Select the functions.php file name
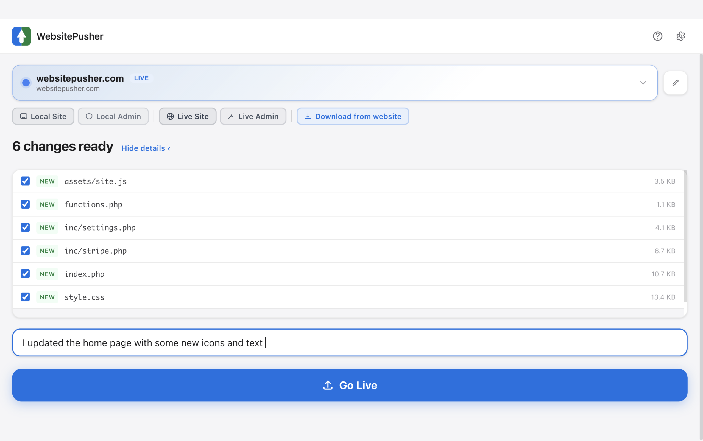 tap(93, 205)
